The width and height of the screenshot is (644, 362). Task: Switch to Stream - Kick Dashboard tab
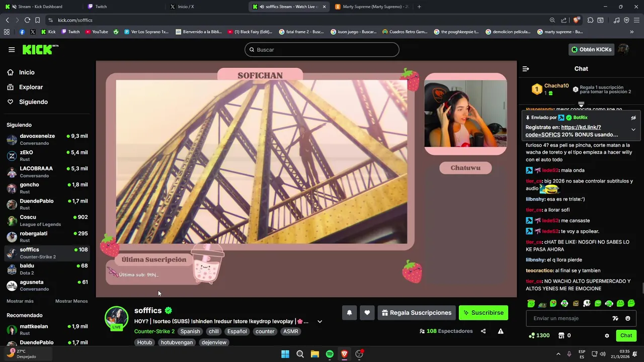[40, 7]
